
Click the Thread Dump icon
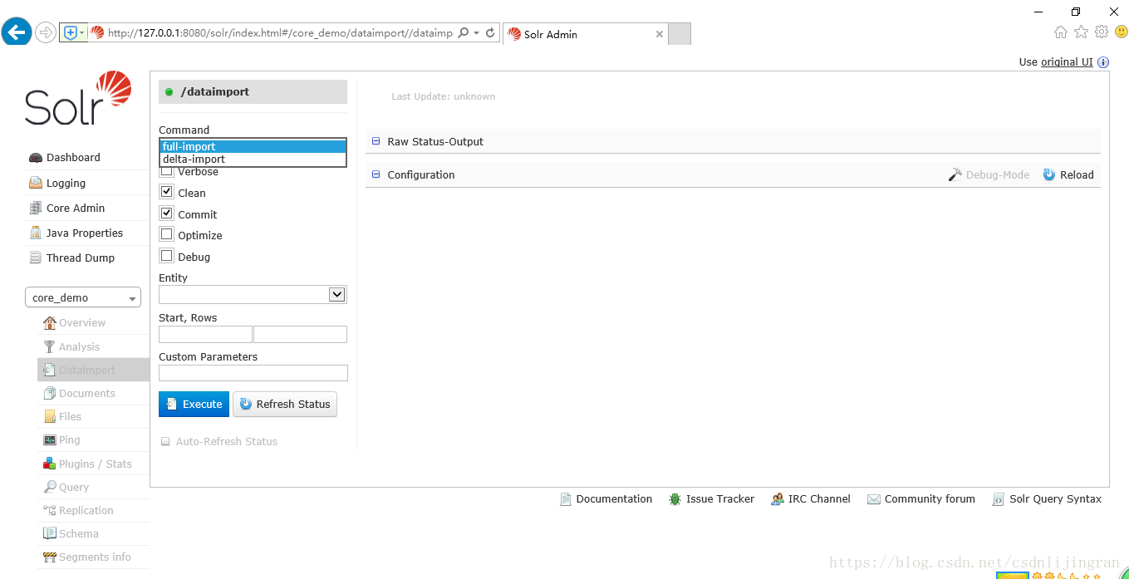pos(35,258)
